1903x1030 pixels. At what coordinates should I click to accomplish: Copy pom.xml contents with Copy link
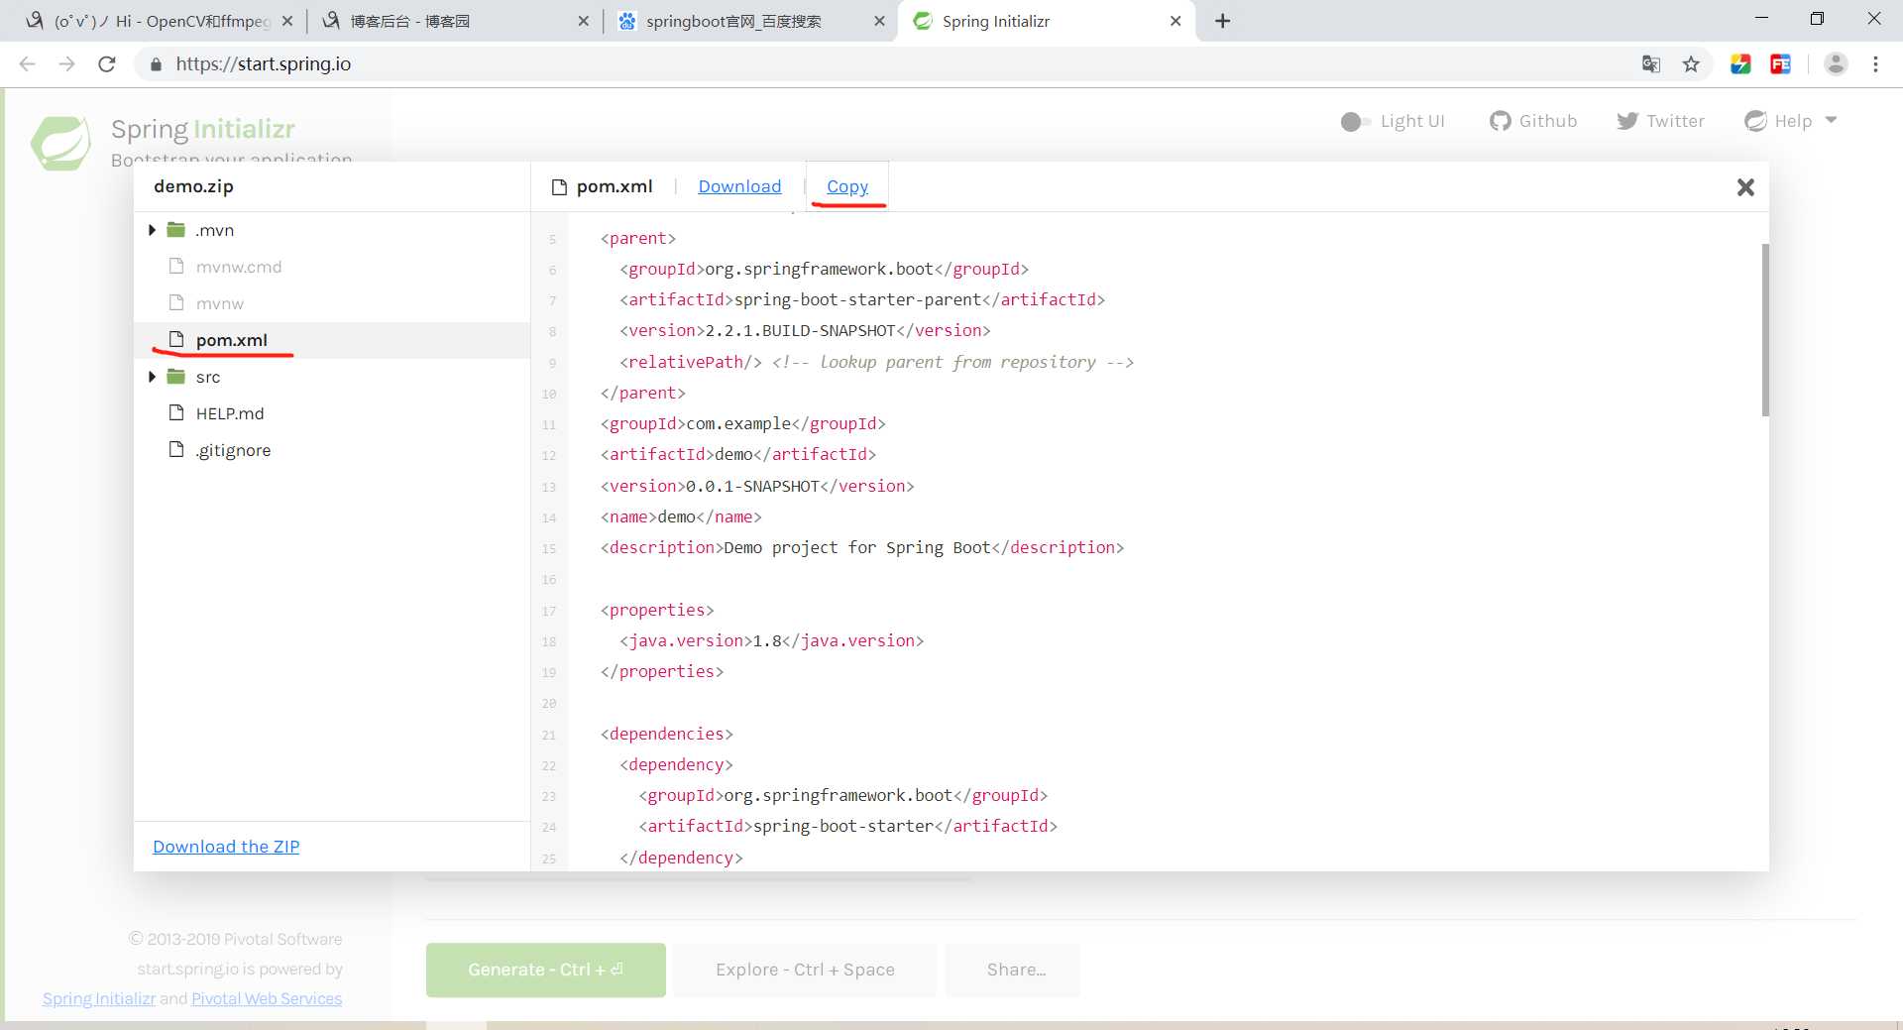847,186
